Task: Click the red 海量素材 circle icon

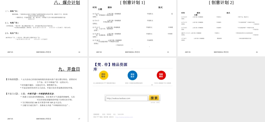Action: click(x=161, y=75)
